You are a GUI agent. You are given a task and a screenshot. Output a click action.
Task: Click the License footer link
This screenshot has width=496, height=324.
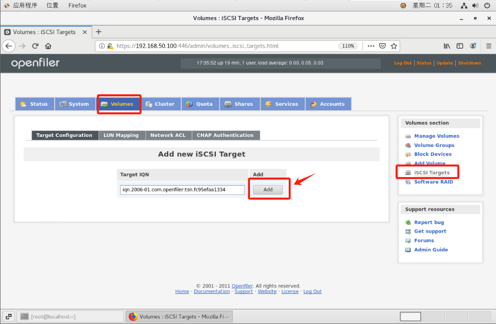pos(290,291)
